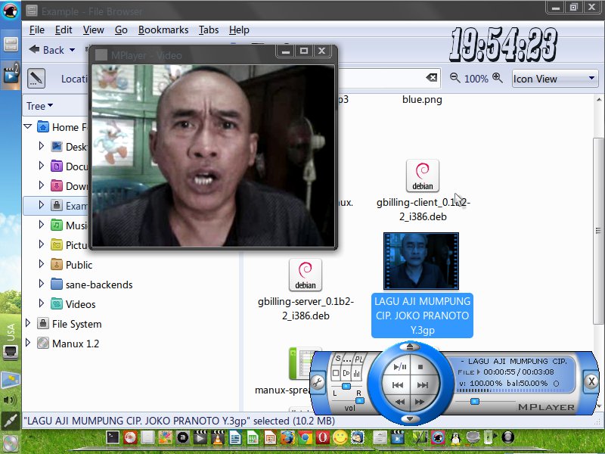
Task: Select the Public folder in tree
Action: 72,265
